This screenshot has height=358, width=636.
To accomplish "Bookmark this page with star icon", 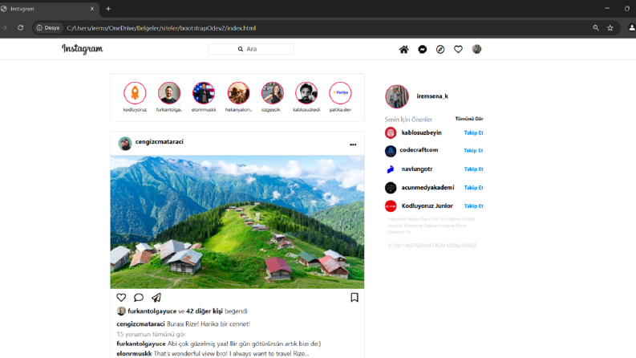I will [x=610, y=27].
